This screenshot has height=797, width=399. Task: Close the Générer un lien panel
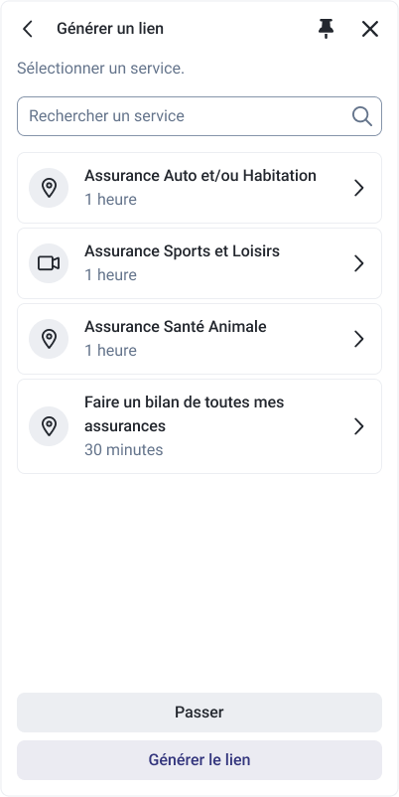(370, 29)
